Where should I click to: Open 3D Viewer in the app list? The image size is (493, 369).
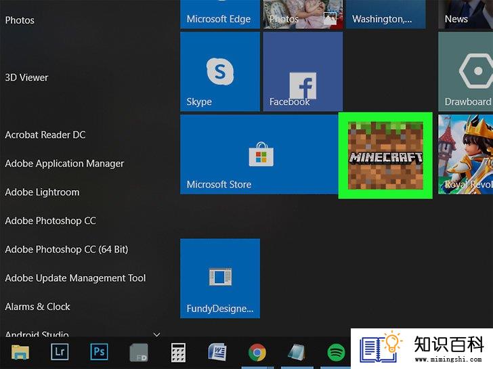click(x=26, y=77)
